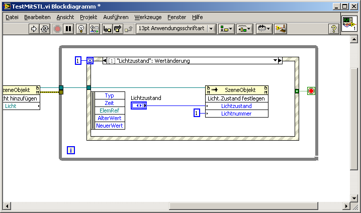The height and width of the screenshot is (213, 361).
Task: Open the Fenster menu
Action: coord(176,17)
